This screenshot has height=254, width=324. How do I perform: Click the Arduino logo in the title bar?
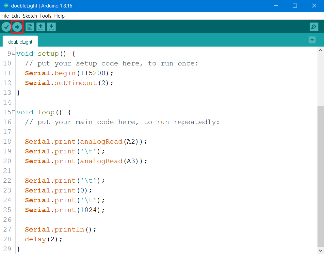point(6,6)
